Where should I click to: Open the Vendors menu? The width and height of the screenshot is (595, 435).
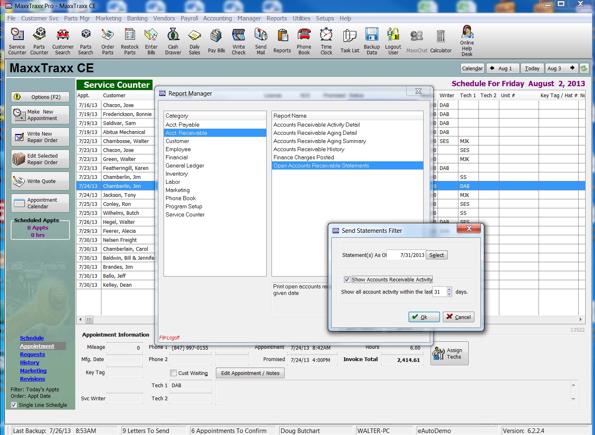tap(164, 18)
